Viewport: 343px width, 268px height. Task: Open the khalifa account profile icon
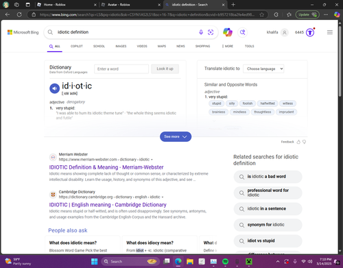pyautogui.click(x=285, y=32)
